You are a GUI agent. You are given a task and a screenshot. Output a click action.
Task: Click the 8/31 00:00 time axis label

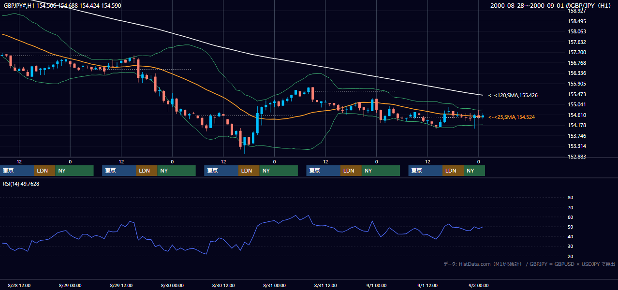point(274,285)
